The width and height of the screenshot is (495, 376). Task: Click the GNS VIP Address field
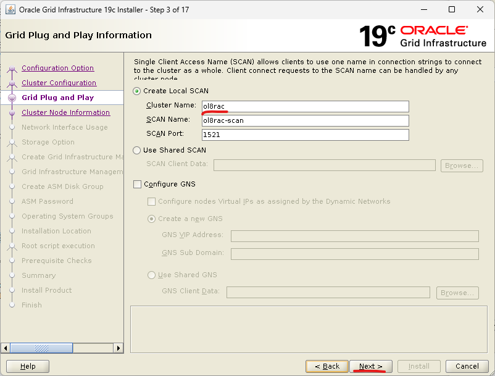(x=355, y=236)
